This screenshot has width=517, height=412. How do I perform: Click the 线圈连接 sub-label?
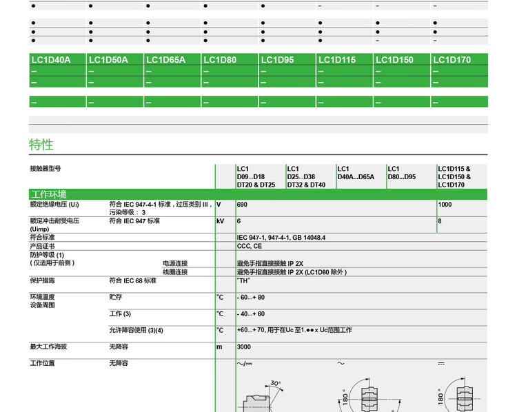click(x=175, y=272)
